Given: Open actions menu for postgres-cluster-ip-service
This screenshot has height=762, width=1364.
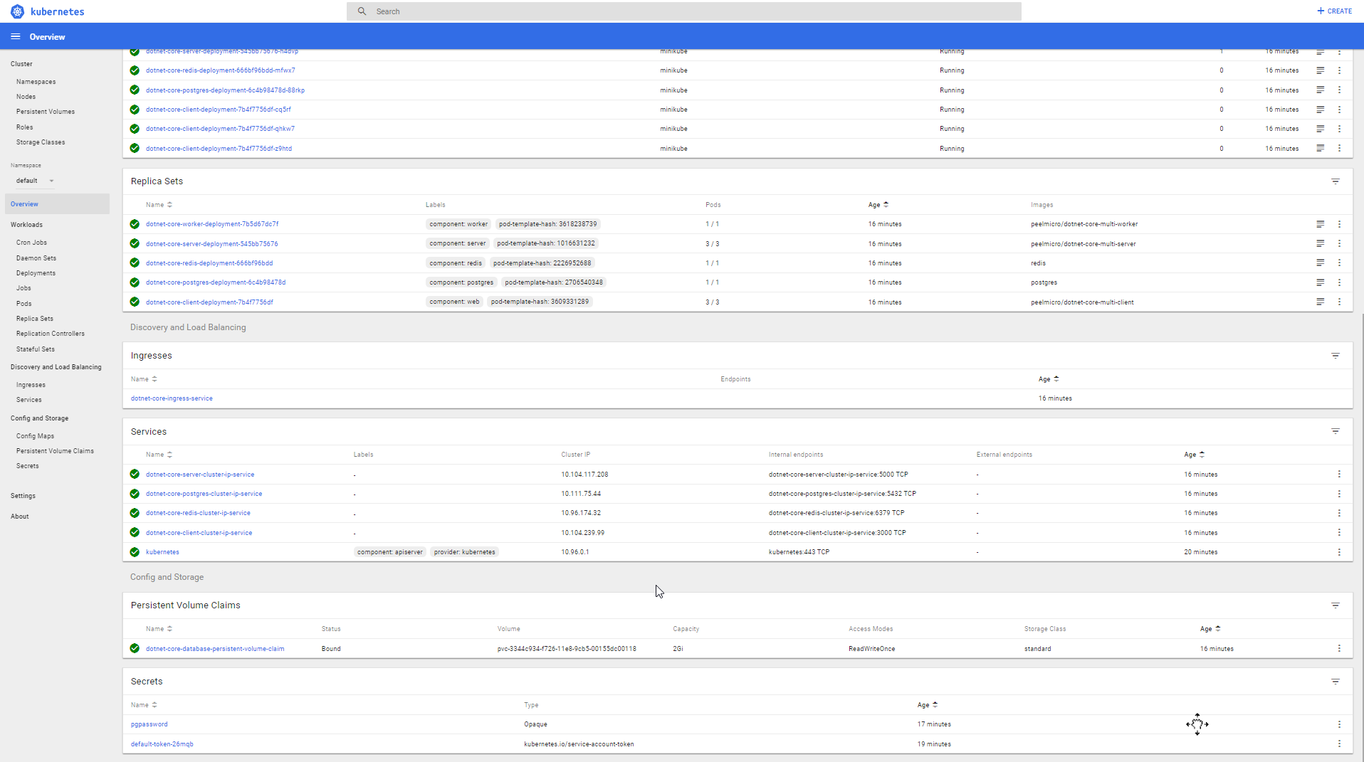Looking at the screenshot, I should pyautogui.click(x=1339, y=493).
